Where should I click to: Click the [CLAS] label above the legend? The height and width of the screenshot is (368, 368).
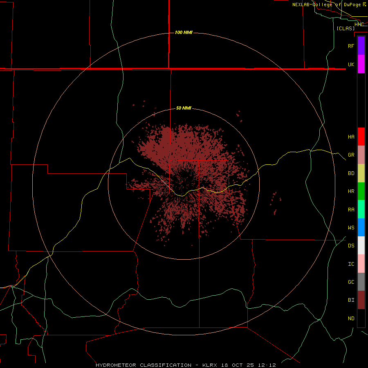tap(346, 28)
